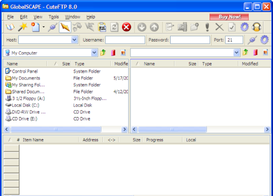Screen dimensions: 273x196
Task: Click the Connect plug toolbar icon
Action: (52, 27)
